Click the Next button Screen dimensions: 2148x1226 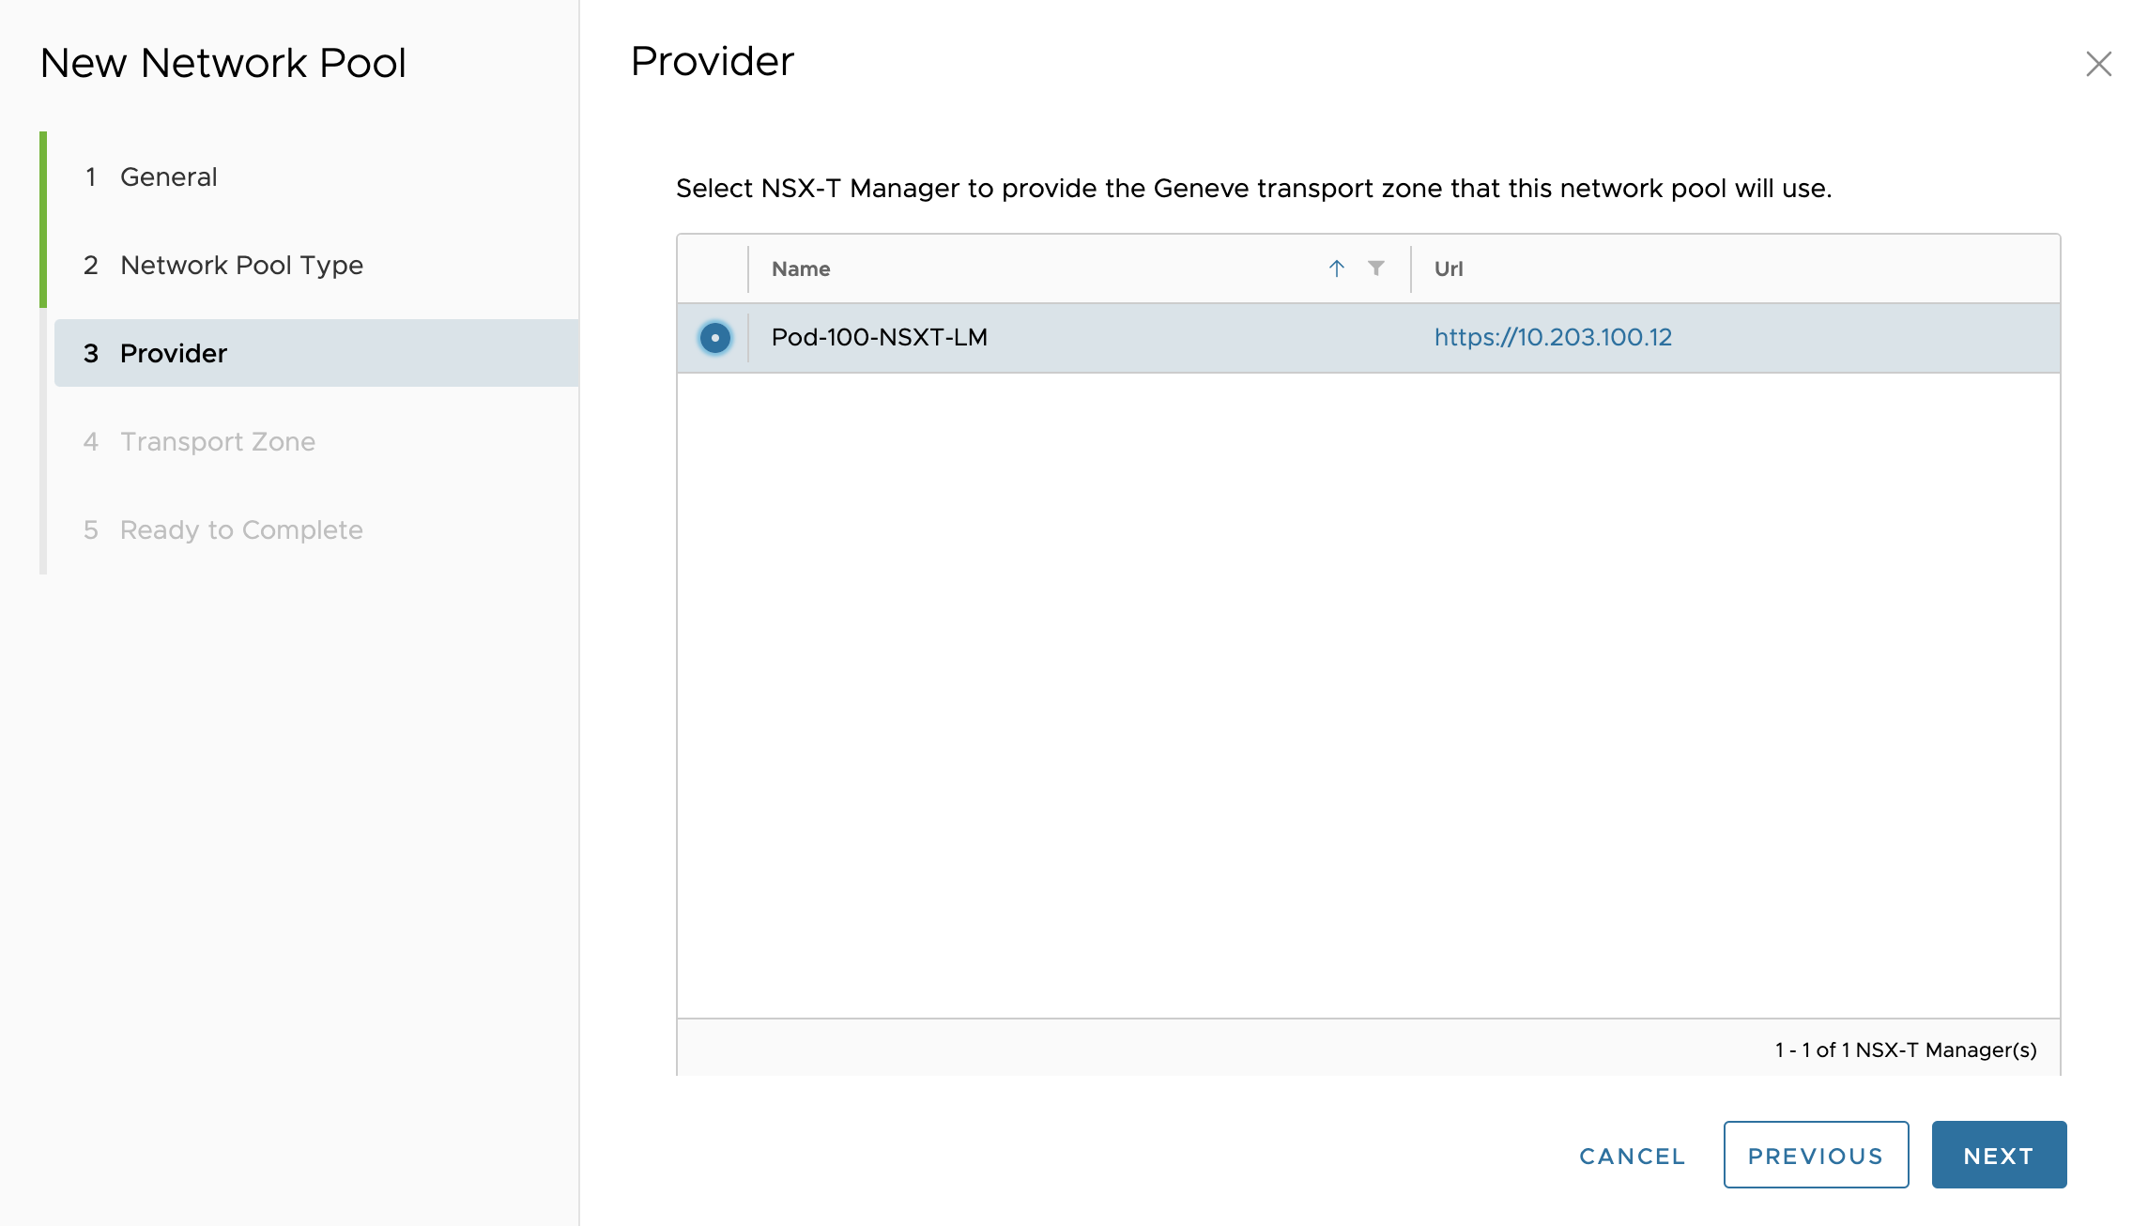(x=1999, y=1156)
